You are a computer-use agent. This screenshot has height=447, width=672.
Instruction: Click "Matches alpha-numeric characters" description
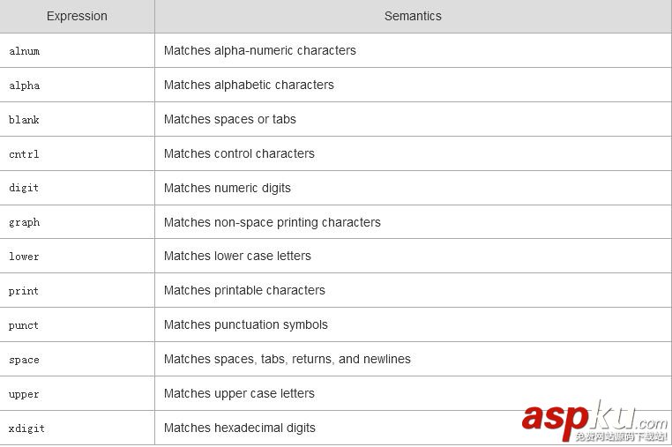tap(260, 50)
